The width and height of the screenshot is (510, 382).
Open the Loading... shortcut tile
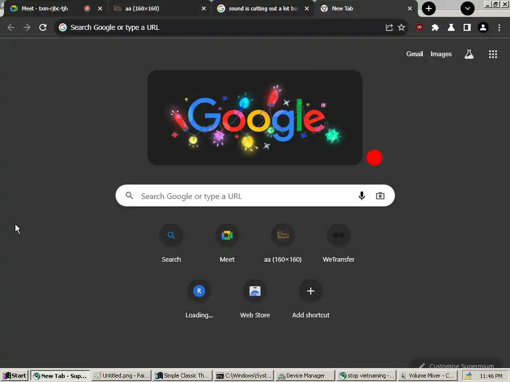(199, 299)
